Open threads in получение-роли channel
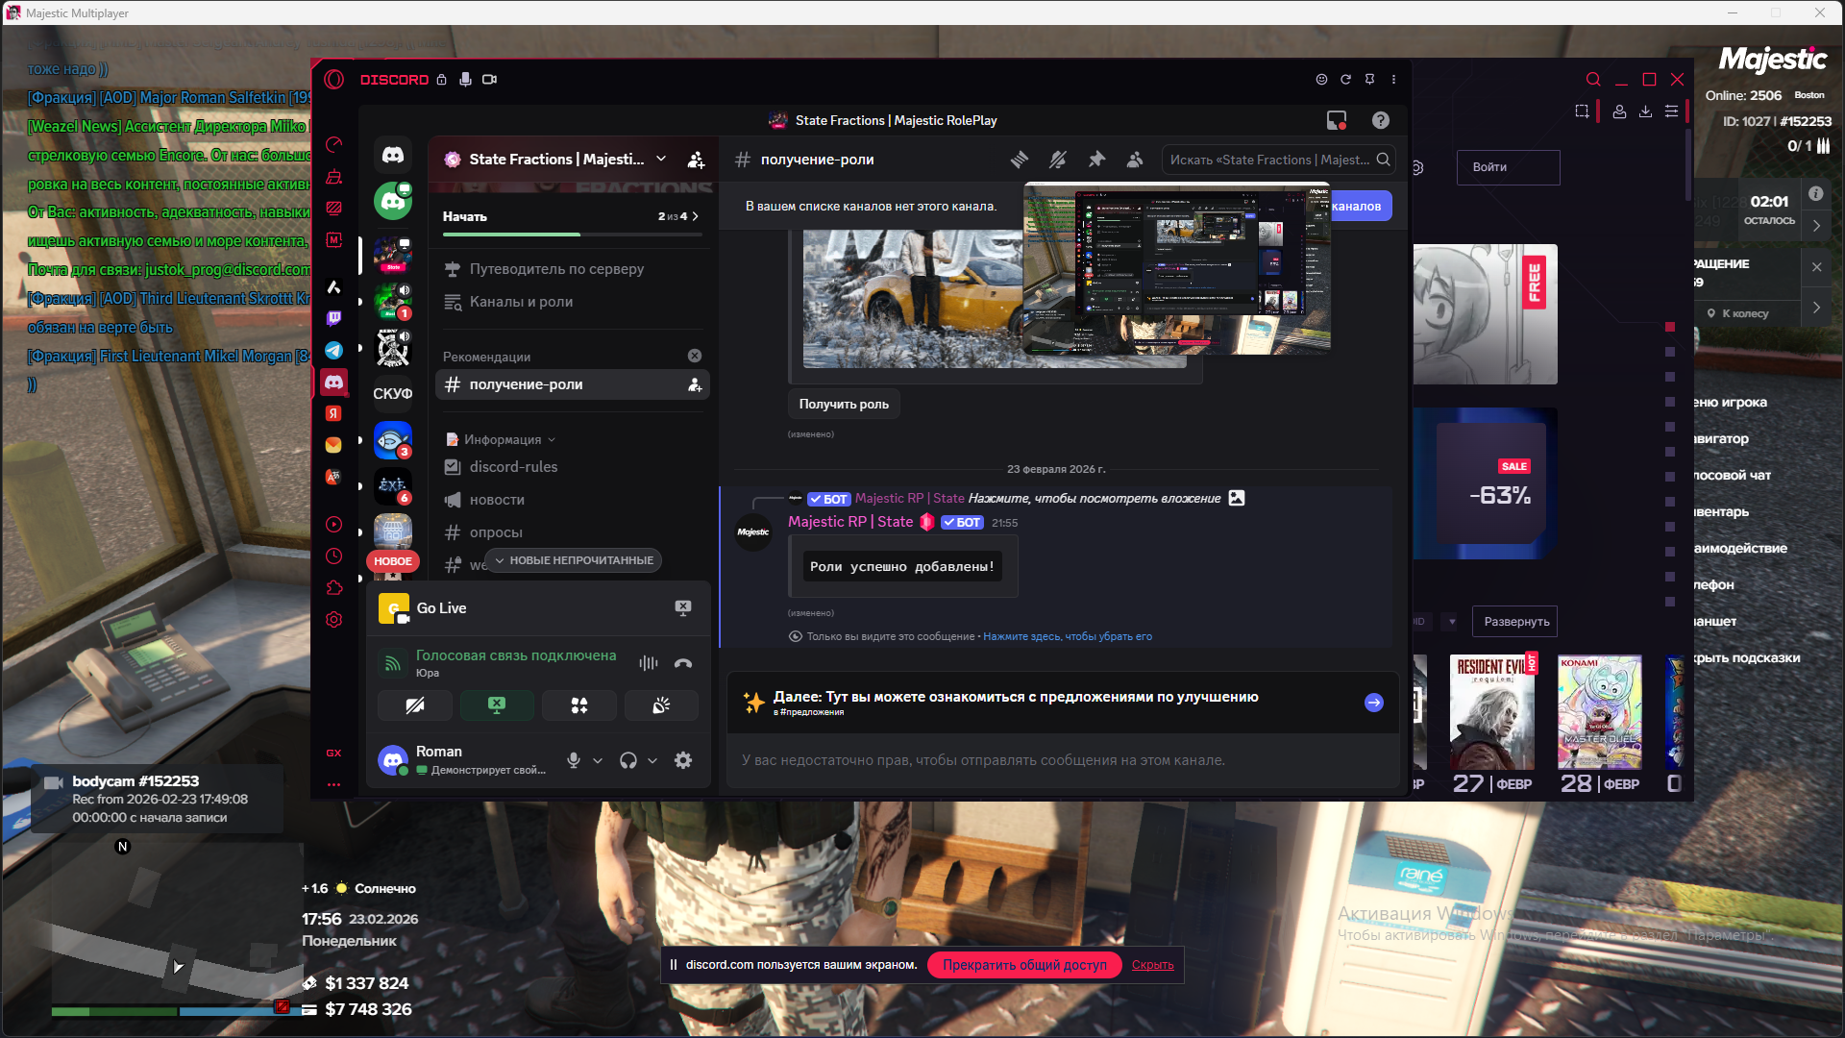Viewport: 1845px width, 1038px height. [1020, 160]
